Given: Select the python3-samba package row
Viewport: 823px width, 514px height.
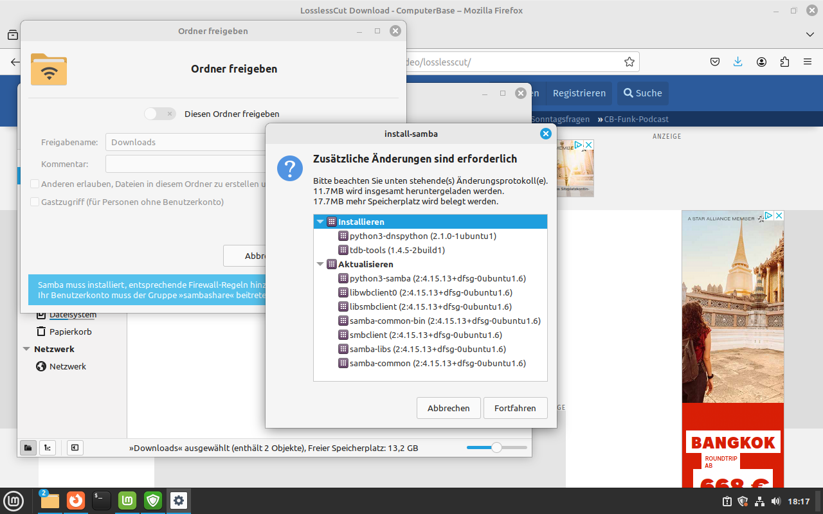Looking at the screenshot, I should click(x=430, y=278).
